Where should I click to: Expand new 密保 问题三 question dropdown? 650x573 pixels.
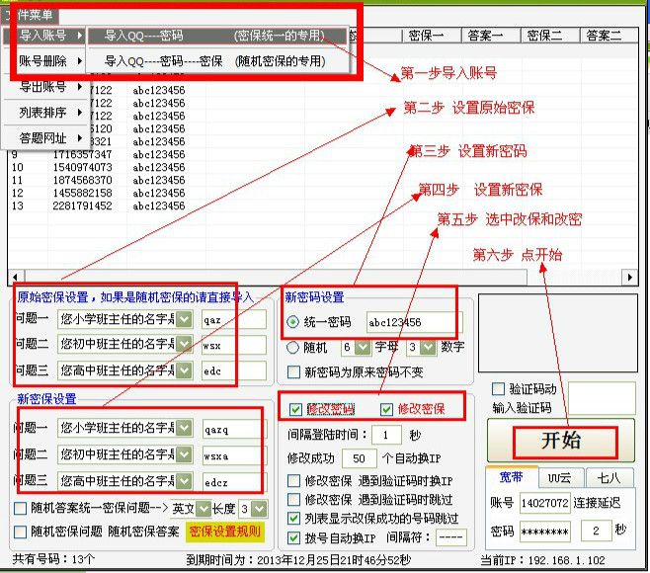click(x=184, y=479)
